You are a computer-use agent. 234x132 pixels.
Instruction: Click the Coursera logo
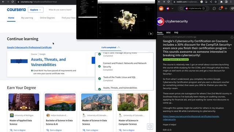tap(16, 10)
